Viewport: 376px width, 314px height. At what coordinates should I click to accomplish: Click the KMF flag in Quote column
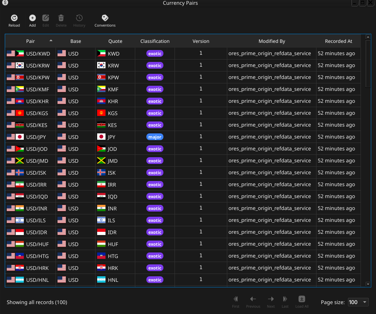click(101, 89)
